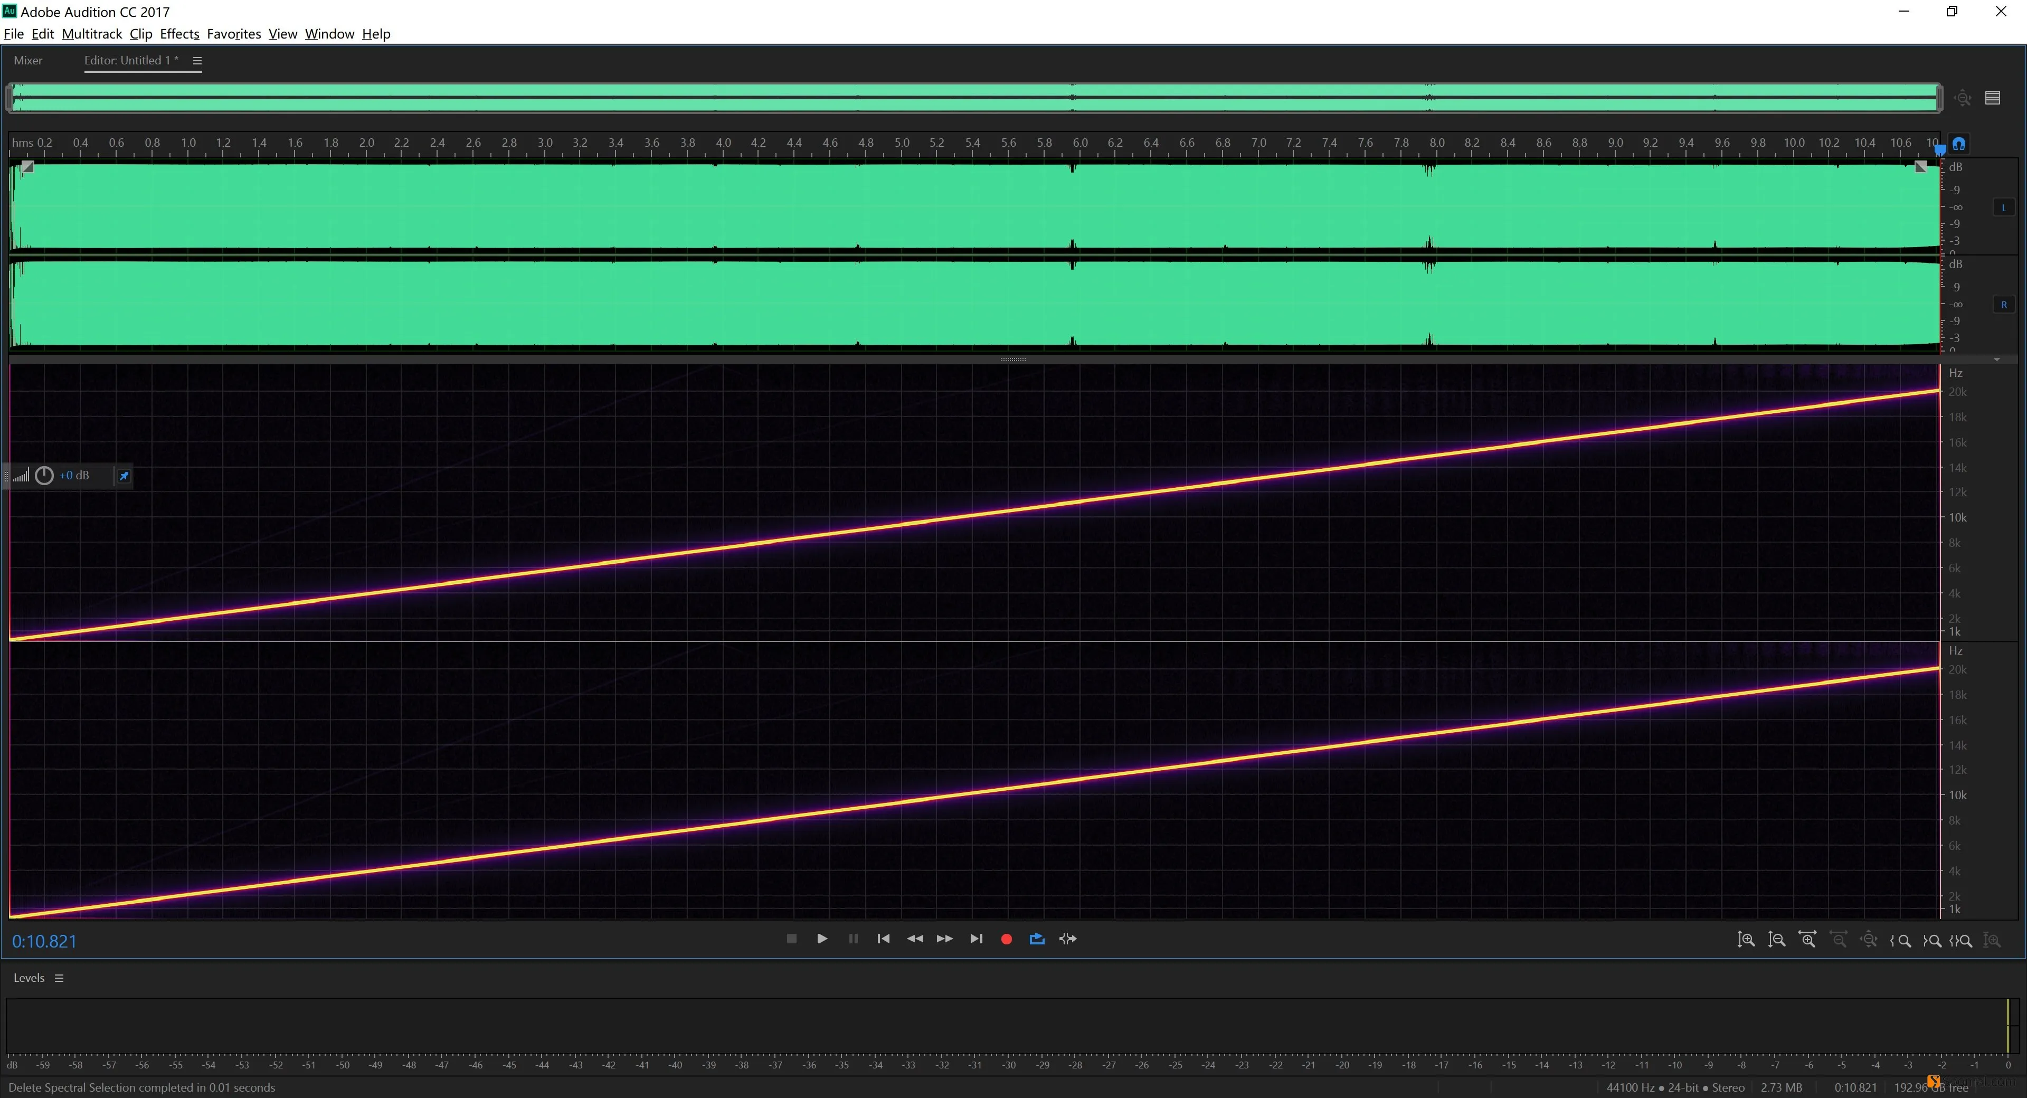Open the Effects menu
This screenshot has width=2027, height=1098.
pos(179,34)
